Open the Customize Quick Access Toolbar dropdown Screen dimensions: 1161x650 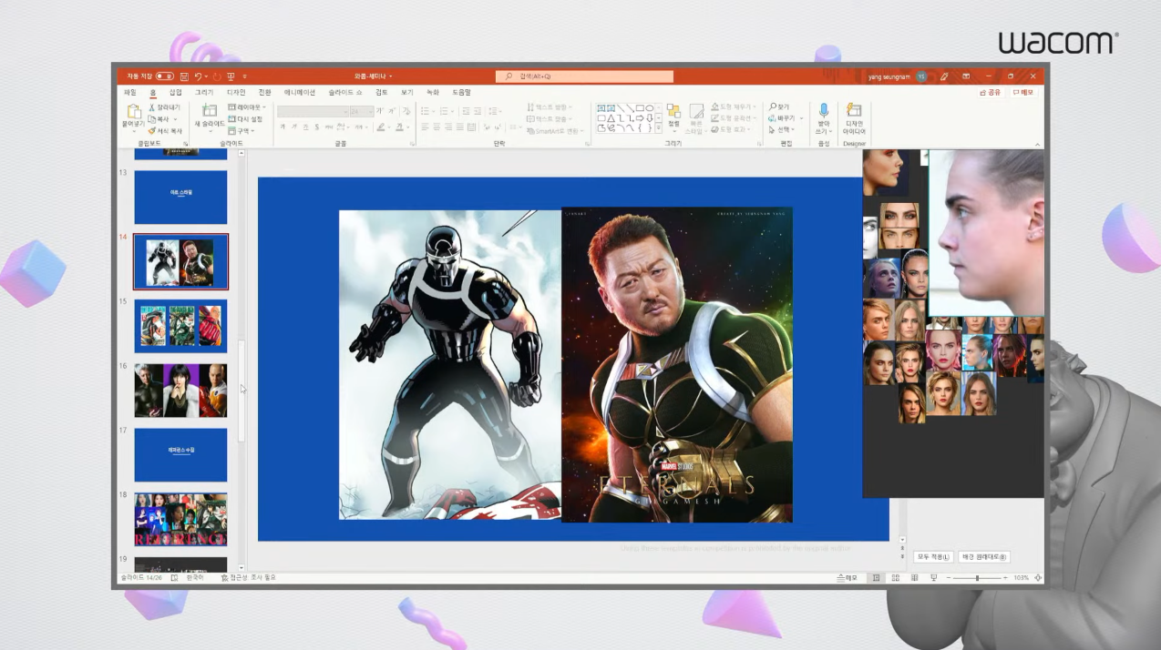245,76
